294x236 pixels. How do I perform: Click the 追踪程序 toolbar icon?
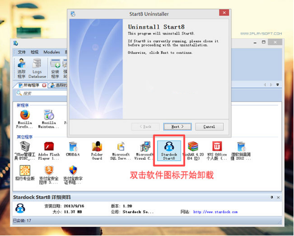(21, 68)
